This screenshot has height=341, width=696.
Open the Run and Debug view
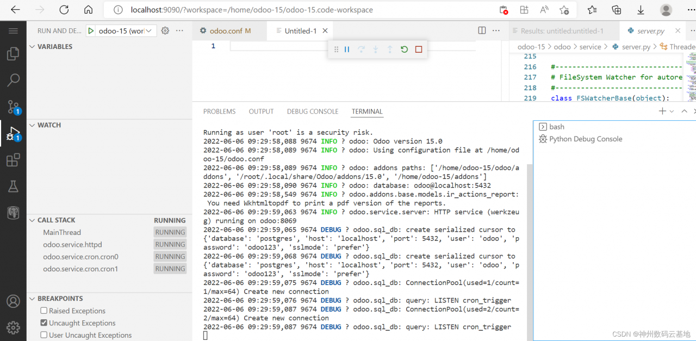pyautogui.click(x=13, y=133)
